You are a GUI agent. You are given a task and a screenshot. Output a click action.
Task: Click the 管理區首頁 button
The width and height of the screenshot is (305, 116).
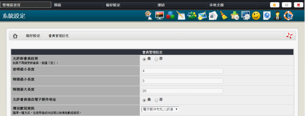[x=26, y=5]
